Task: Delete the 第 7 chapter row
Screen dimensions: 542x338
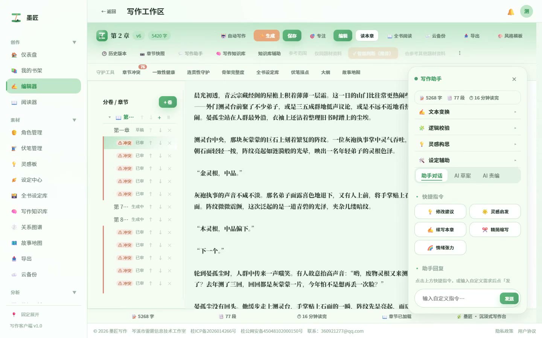Action: [x=169, y=207]
